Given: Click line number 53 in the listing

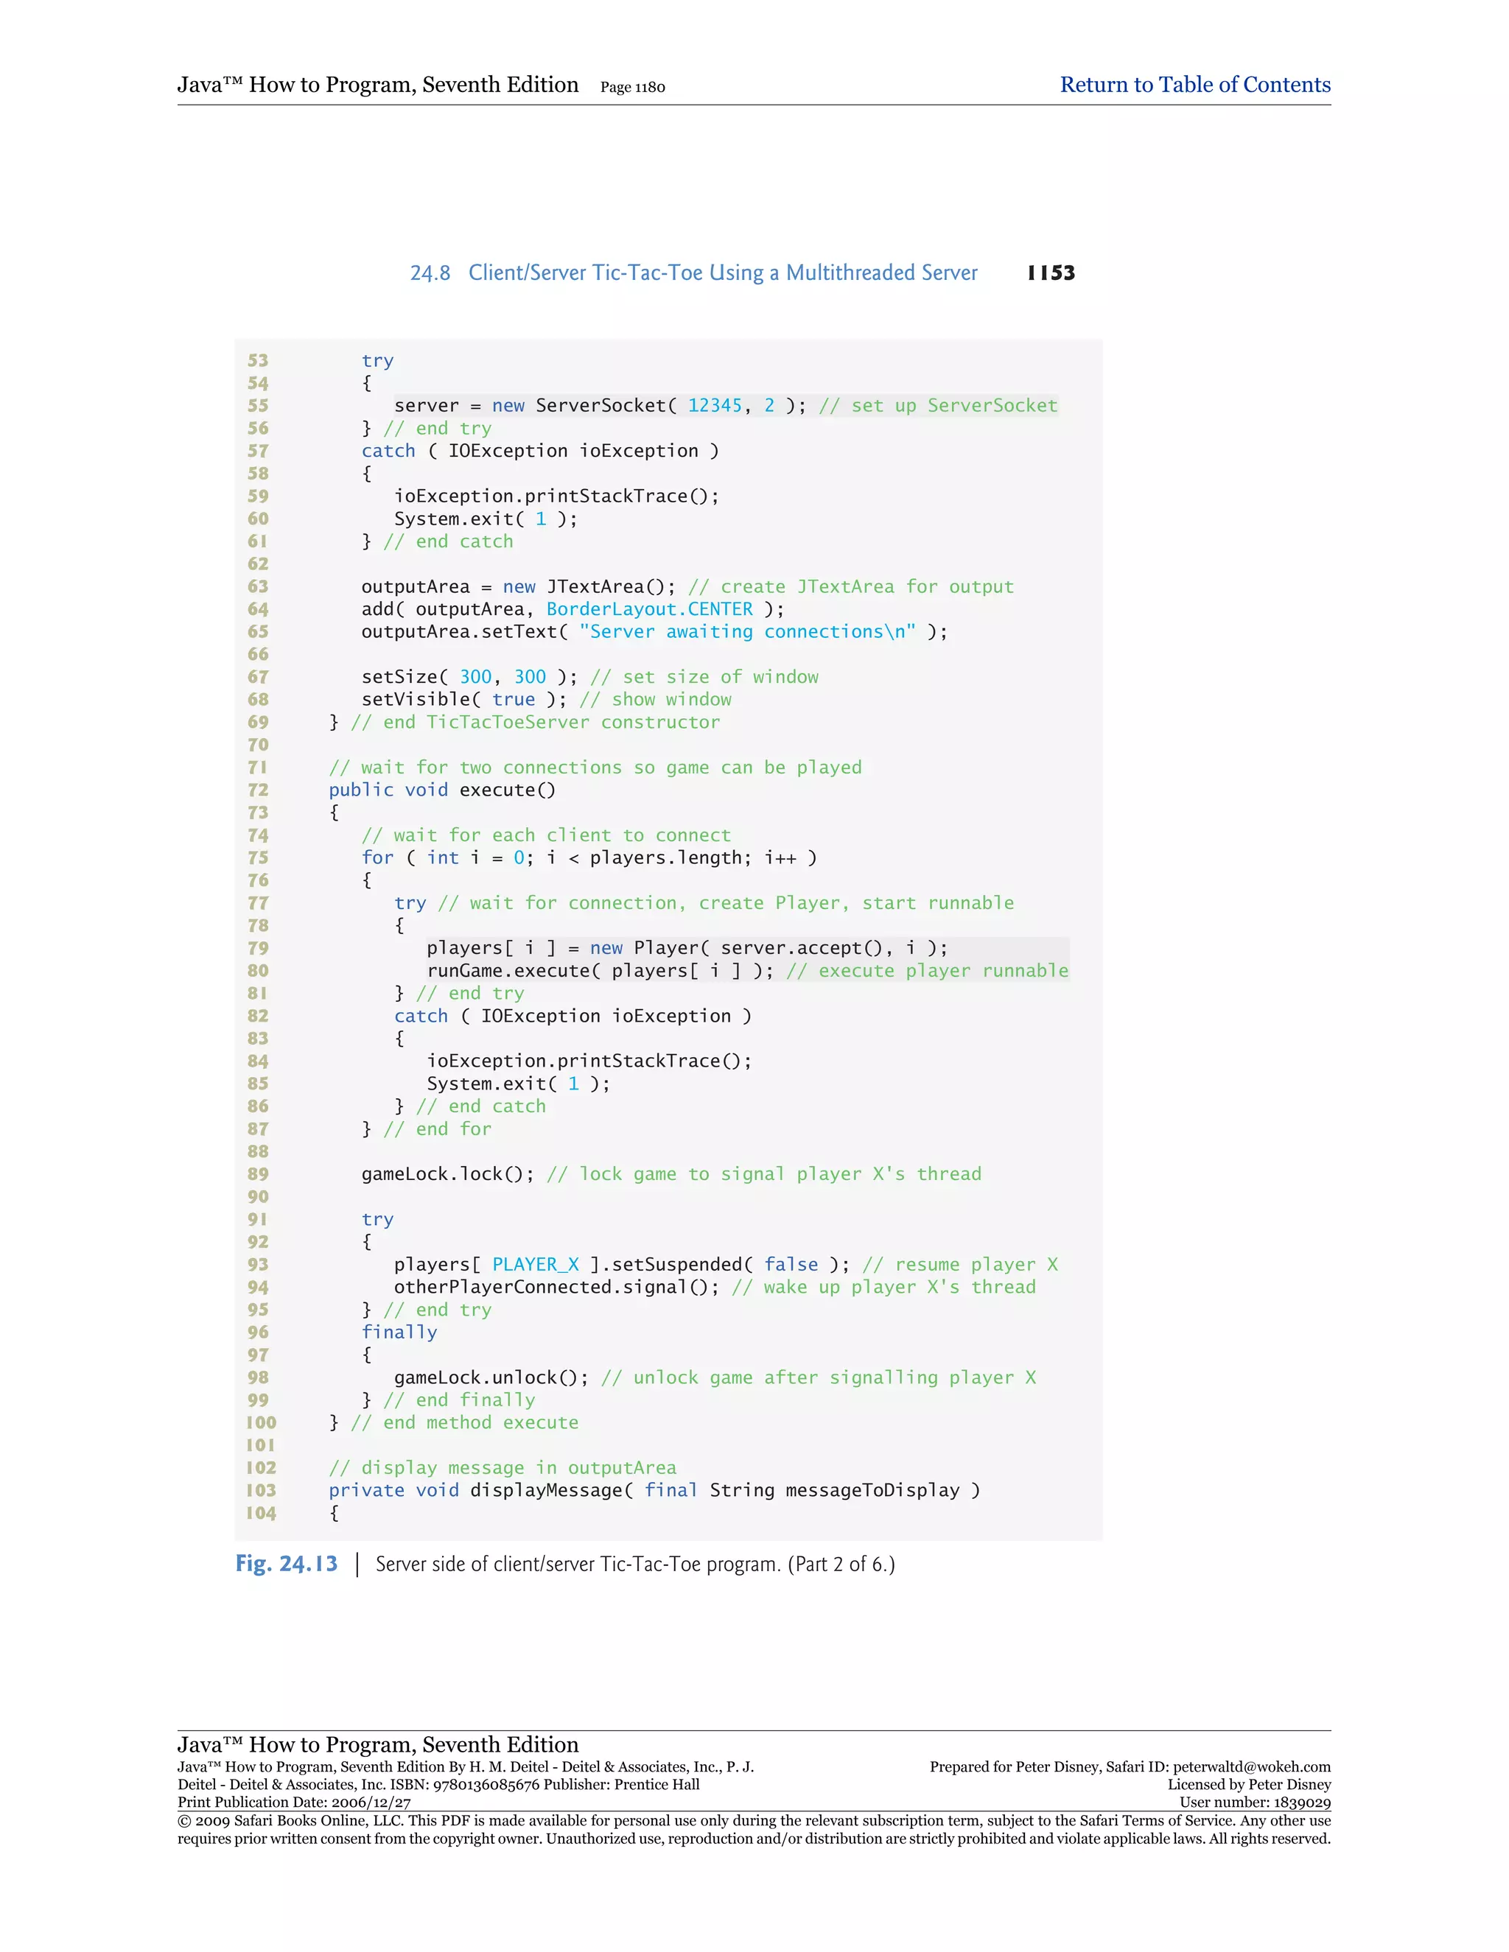Looking at the screenshot, I should (x=257, y=360).
